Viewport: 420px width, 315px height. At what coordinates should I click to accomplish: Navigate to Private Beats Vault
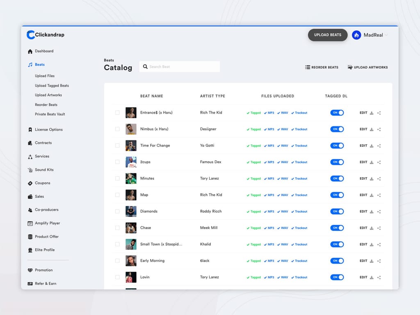[50, 114]
